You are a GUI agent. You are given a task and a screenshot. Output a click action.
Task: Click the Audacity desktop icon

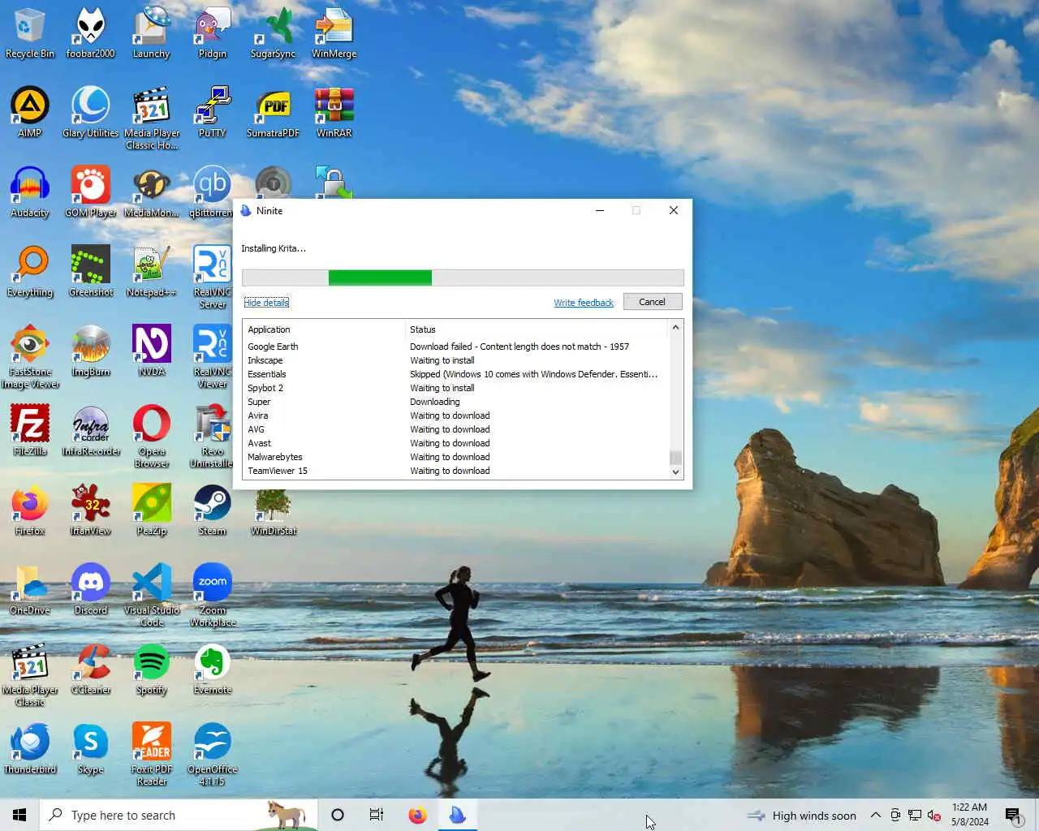(x=29, y=192)
